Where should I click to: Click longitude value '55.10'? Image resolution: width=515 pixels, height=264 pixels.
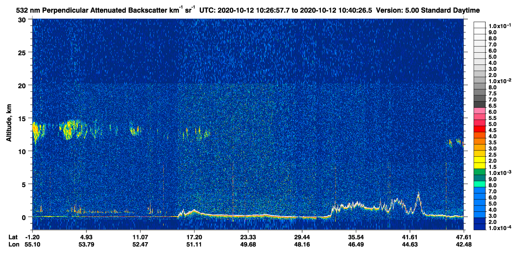click(x=32, y=244)
